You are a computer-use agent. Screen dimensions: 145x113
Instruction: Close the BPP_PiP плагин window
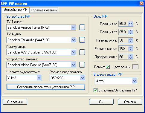pos(141,4)
